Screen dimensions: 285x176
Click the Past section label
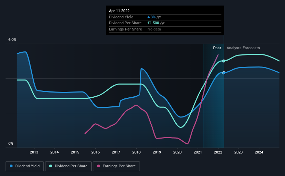217,48
